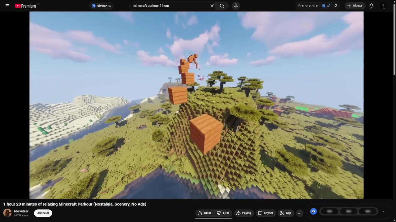Click the clock counter showing 6
The width and height of the screenshot is (396, 222).
coord(301,6)
